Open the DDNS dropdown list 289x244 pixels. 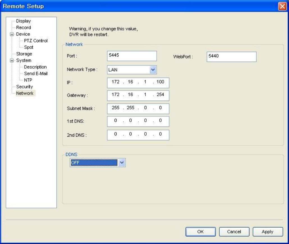[x=122, y=163]
